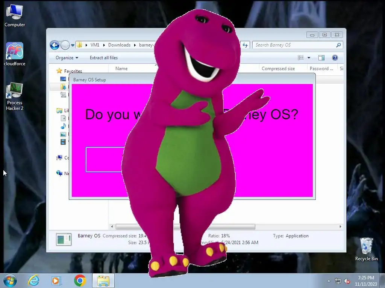Open the Organize menu
385x288 pixels.
coord(67,58)
